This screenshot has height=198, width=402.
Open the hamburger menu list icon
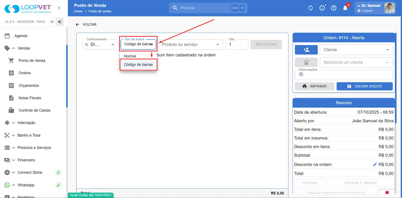[52, 22]
